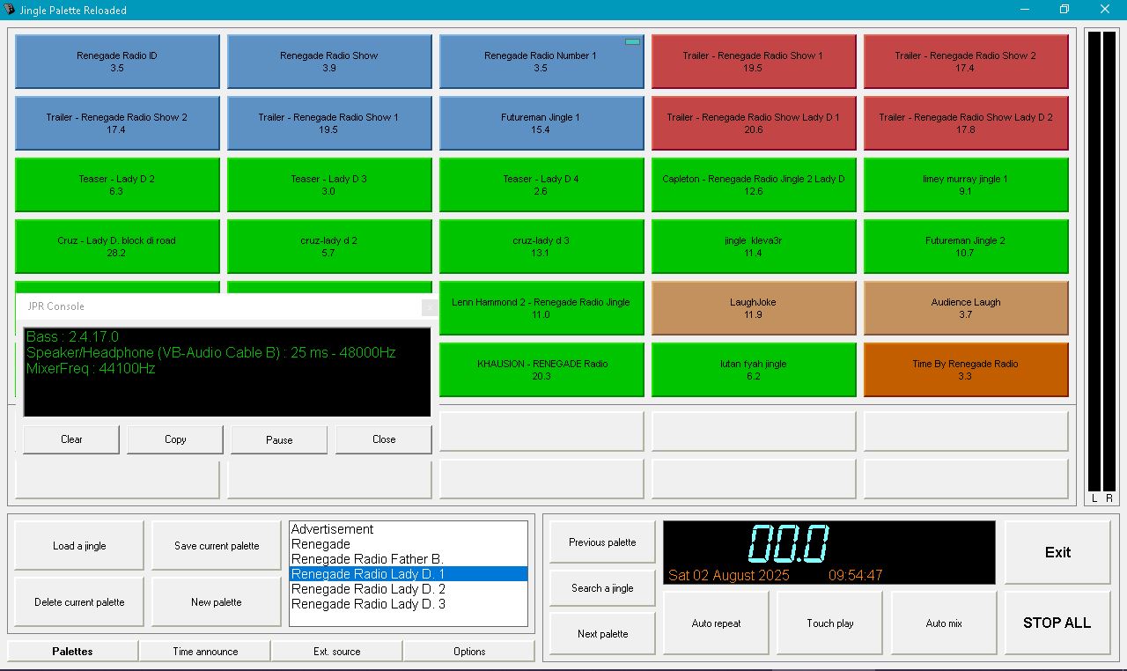
Task: Stop all playing jingles with STOP ALL
Action: [x=1057, y=623]
